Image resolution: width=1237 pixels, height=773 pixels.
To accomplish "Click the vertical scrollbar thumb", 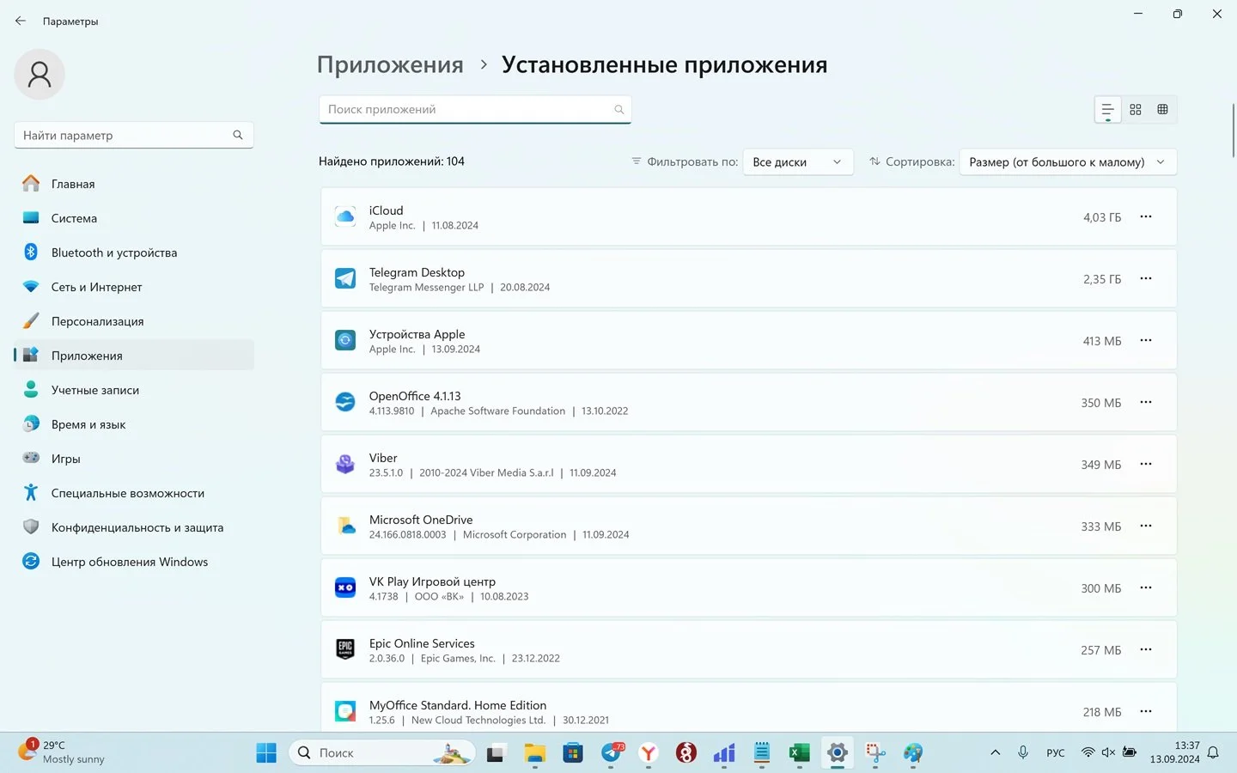I will coord(1234,130).
